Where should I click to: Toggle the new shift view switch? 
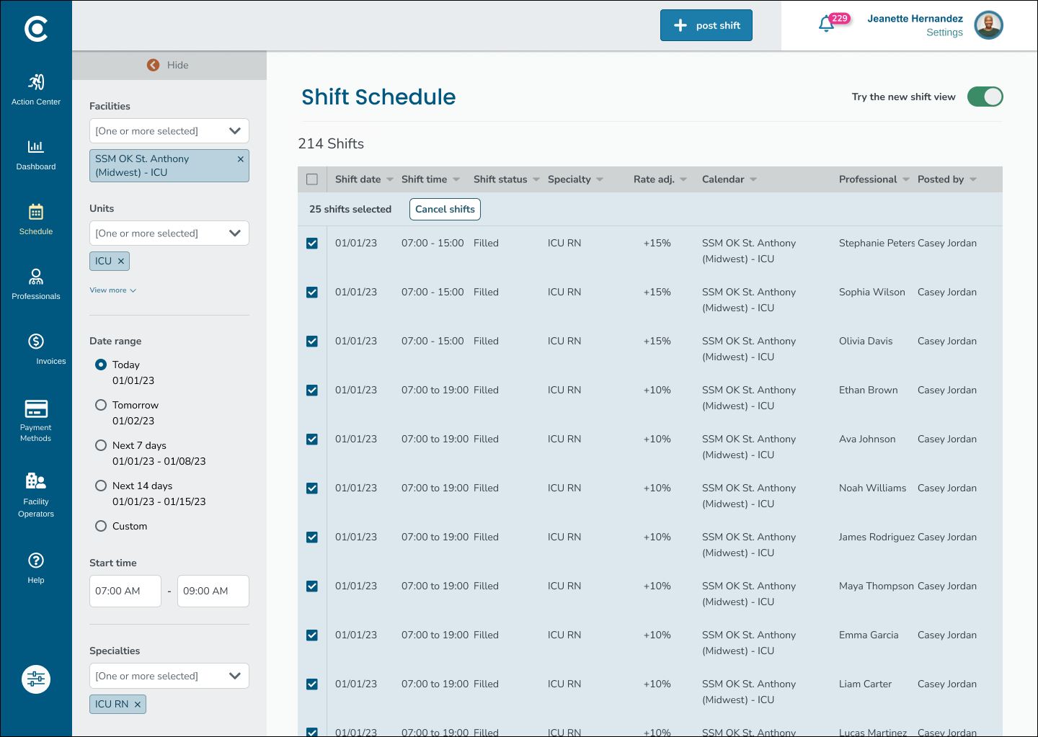985,97
